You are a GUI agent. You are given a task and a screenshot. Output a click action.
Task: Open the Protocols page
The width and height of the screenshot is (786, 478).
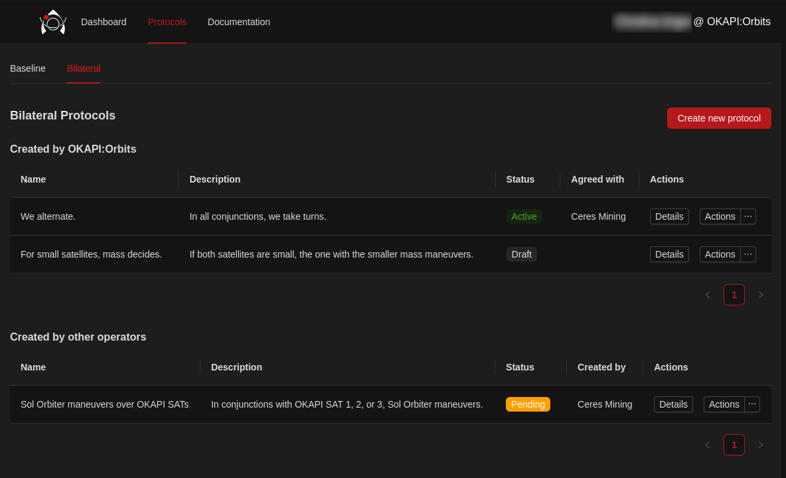(x=167, y=22)
